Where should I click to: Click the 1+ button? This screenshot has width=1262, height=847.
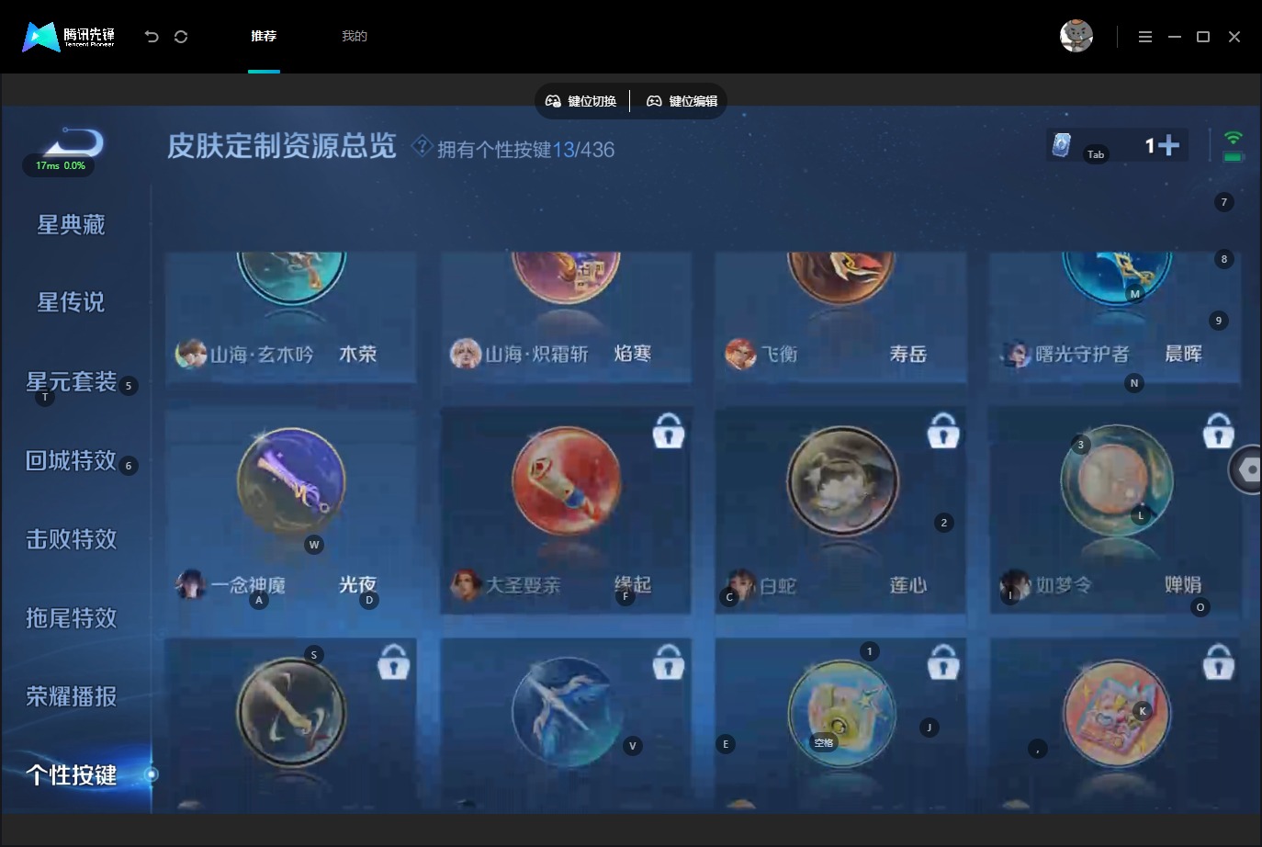pos(1161,145)
